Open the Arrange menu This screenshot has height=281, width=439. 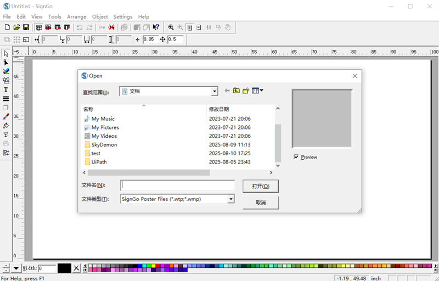coord(76,17)
